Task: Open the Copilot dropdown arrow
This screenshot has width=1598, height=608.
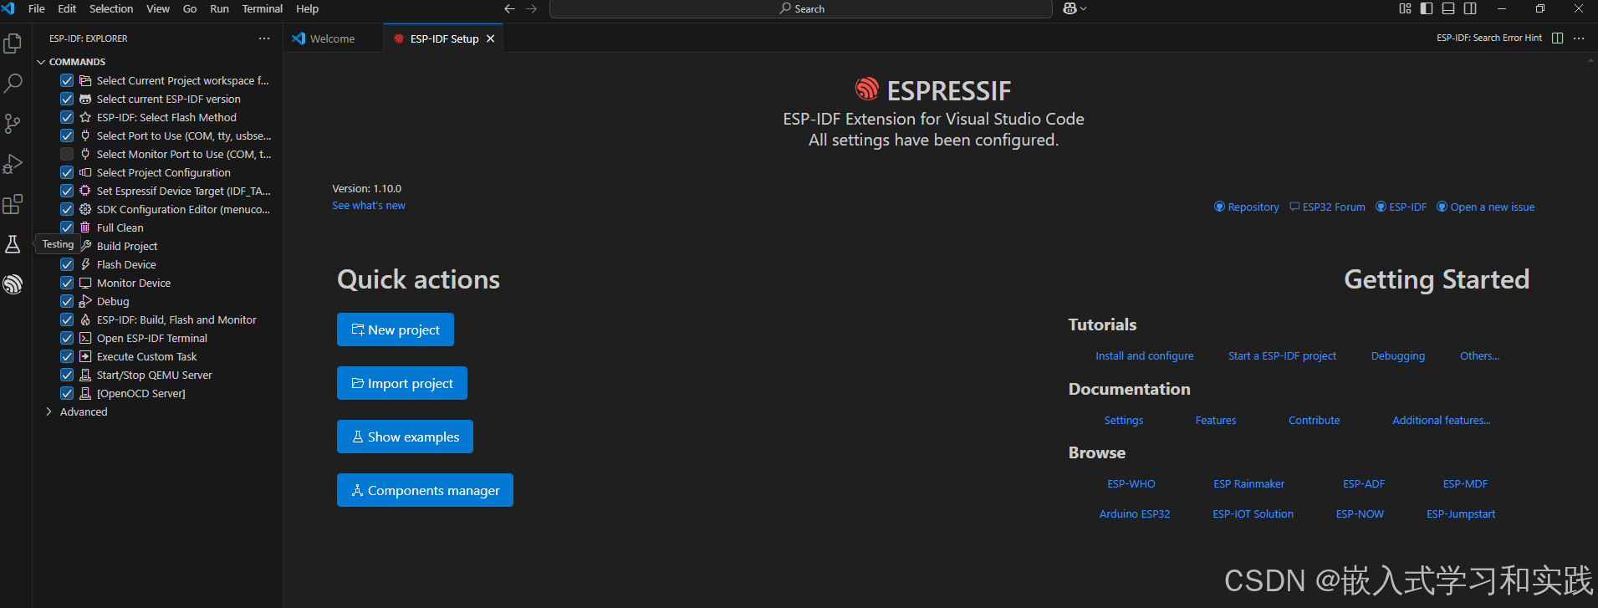Action: pos(1084,8)
